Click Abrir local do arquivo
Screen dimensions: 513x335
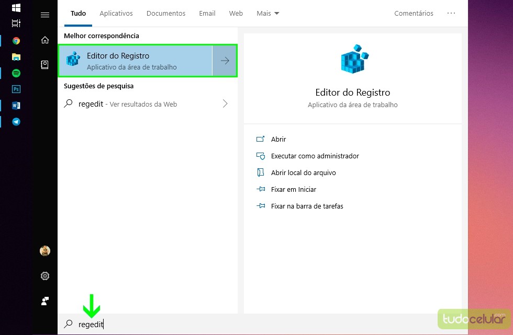click(303, 172)
